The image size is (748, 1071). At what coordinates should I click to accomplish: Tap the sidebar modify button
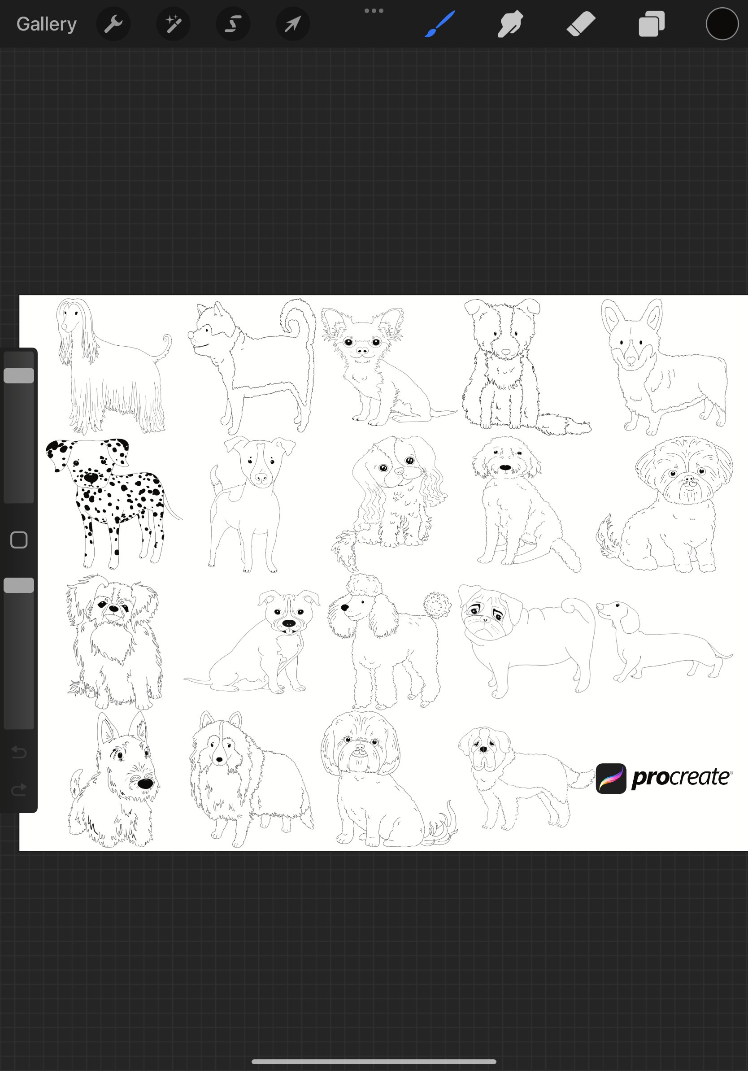pos(19,540)
